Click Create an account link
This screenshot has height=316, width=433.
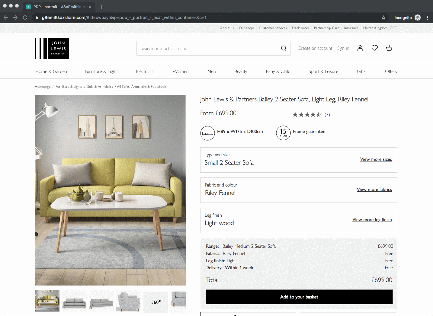315,48
